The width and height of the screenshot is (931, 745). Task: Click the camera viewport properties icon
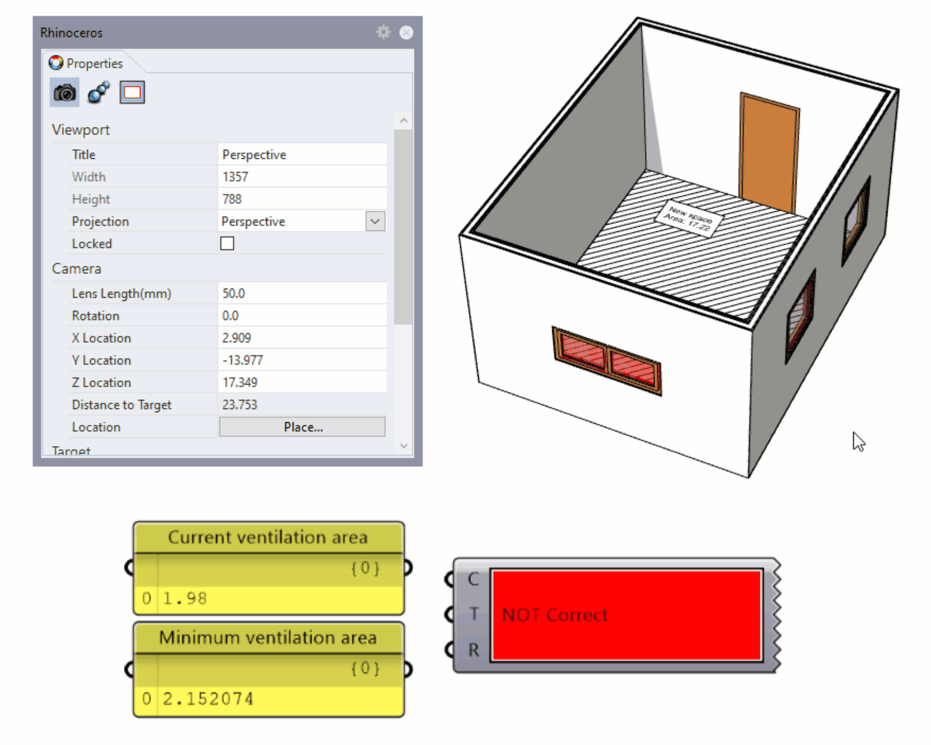pyautogui.click(x=64, y=93)
